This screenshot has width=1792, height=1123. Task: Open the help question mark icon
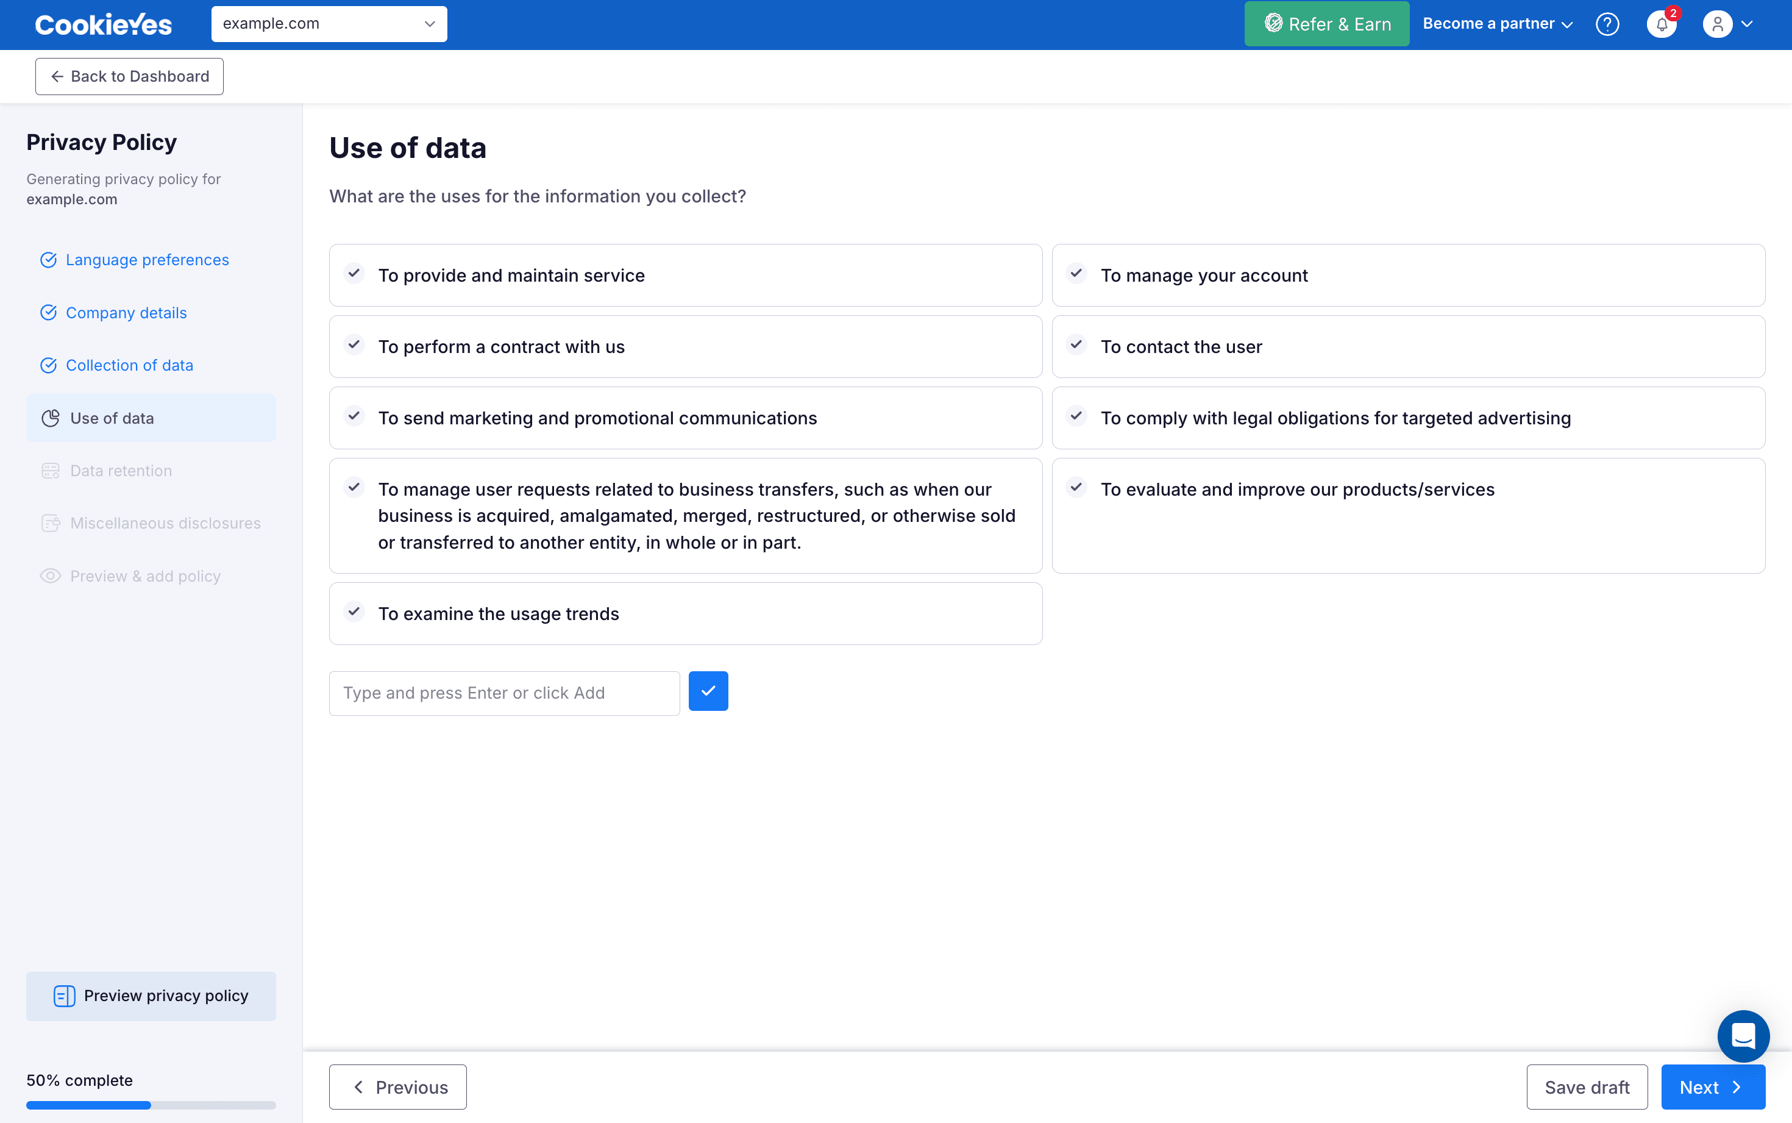tap(1607, 24)
